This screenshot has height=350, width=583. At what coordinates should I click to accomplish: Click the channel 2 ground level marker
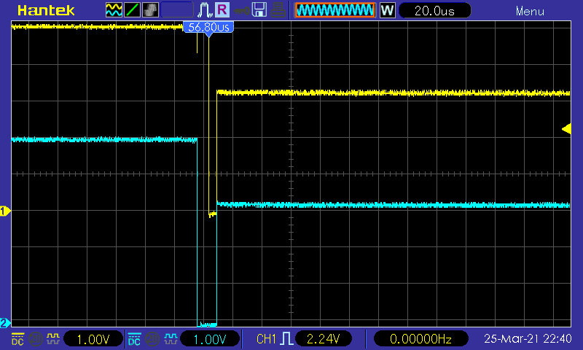pyautogui.click(x=5, y=323)
